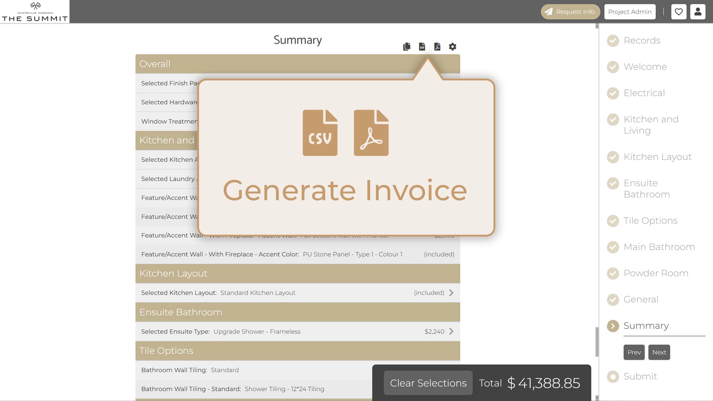Click 'Shower Tiling - 12*24 Tiling' value
The width and height of the screenshot is (713, 401).
click(284, 389)
